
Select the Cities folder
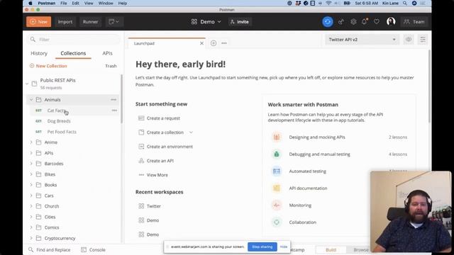(50, 217)
